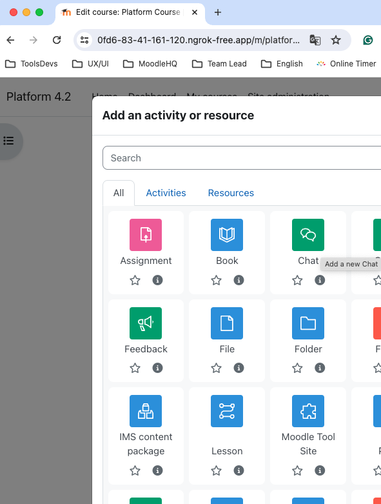381x504 pixels.
Task: Star Chat as a favourite
Action: [297, 280]
